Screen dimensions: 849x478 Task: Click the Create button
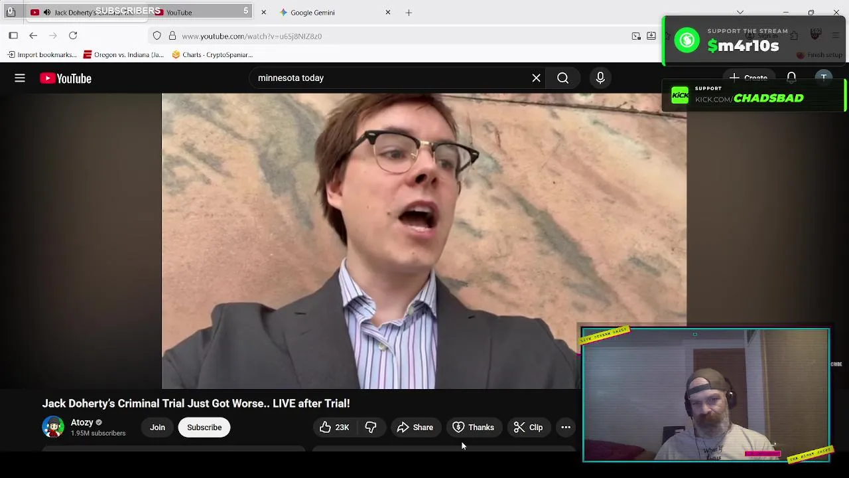pyautogui.click(x=748, y=78)
